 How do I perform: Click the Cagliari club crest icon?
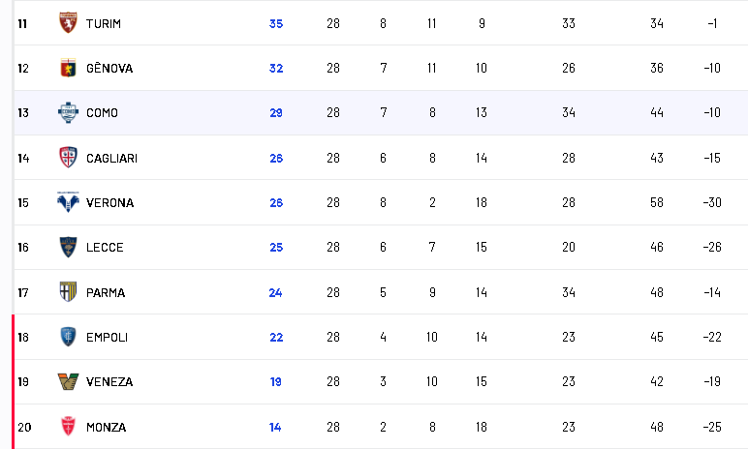[x=67, y=158]
